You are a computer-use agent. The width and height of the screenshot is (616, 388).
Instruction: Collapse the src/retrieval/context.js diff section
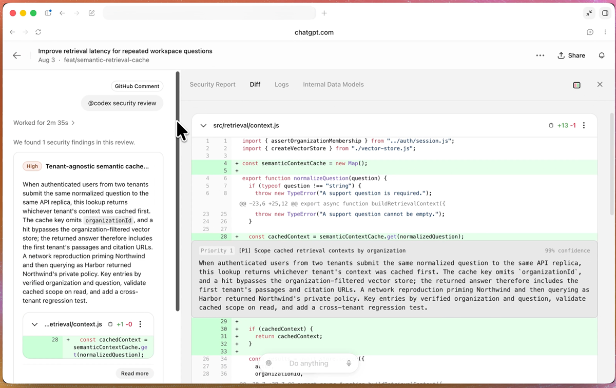pos(203,125)
